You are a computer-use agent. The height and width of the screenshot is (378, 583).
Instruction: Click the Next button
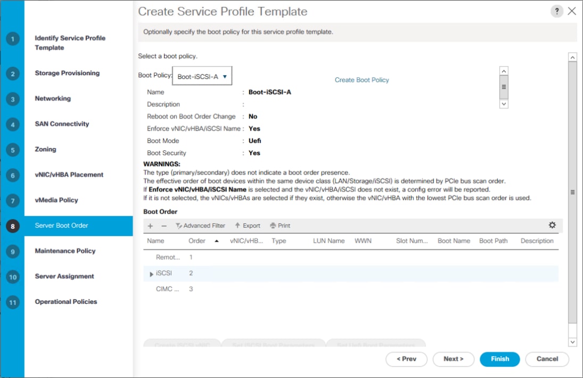coord(453,359)
